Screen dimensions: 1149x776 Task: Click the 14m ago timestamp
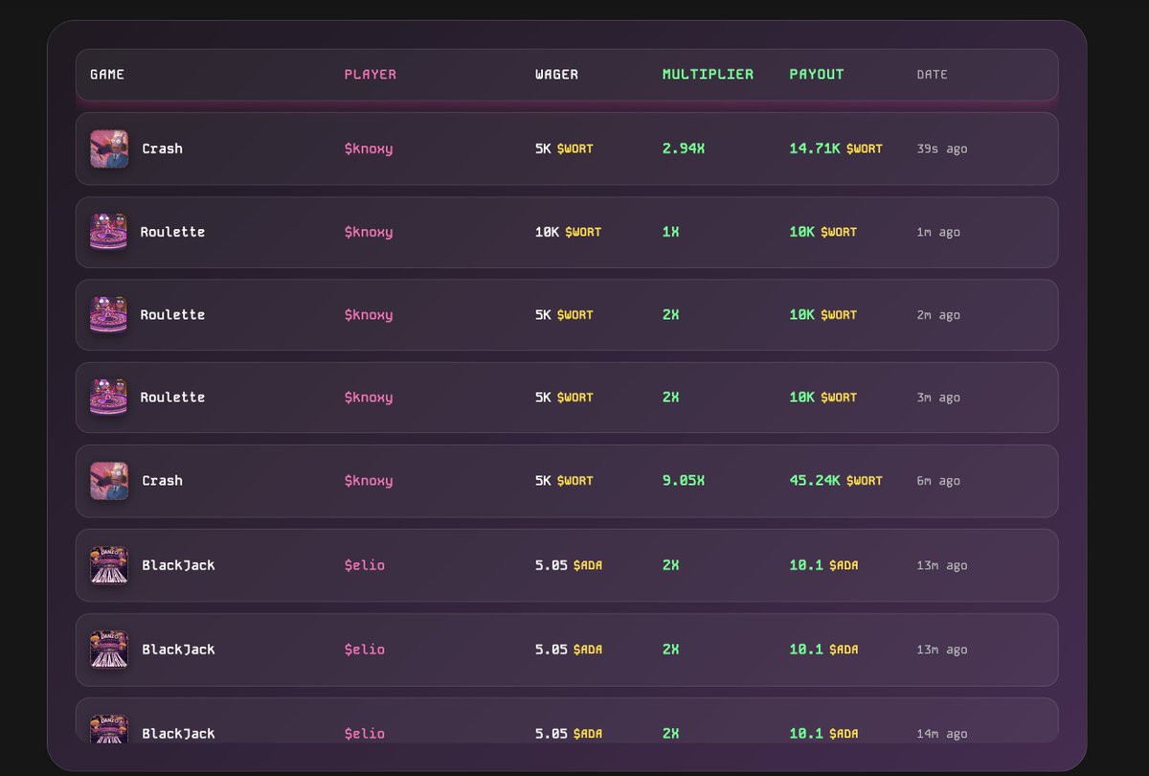point(942,734)
